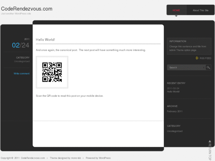
Task: Click the INFORMATION box heading
Action: 178,41
